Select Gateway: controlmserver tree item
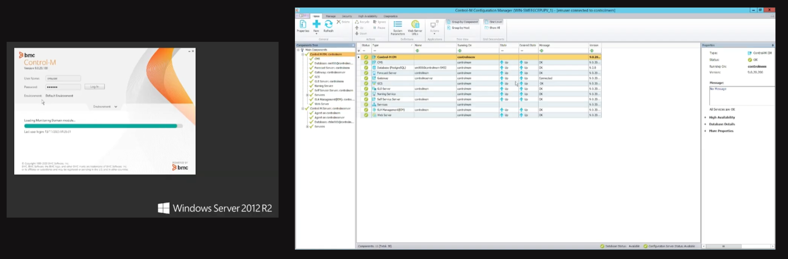 (x=330, y=72)
